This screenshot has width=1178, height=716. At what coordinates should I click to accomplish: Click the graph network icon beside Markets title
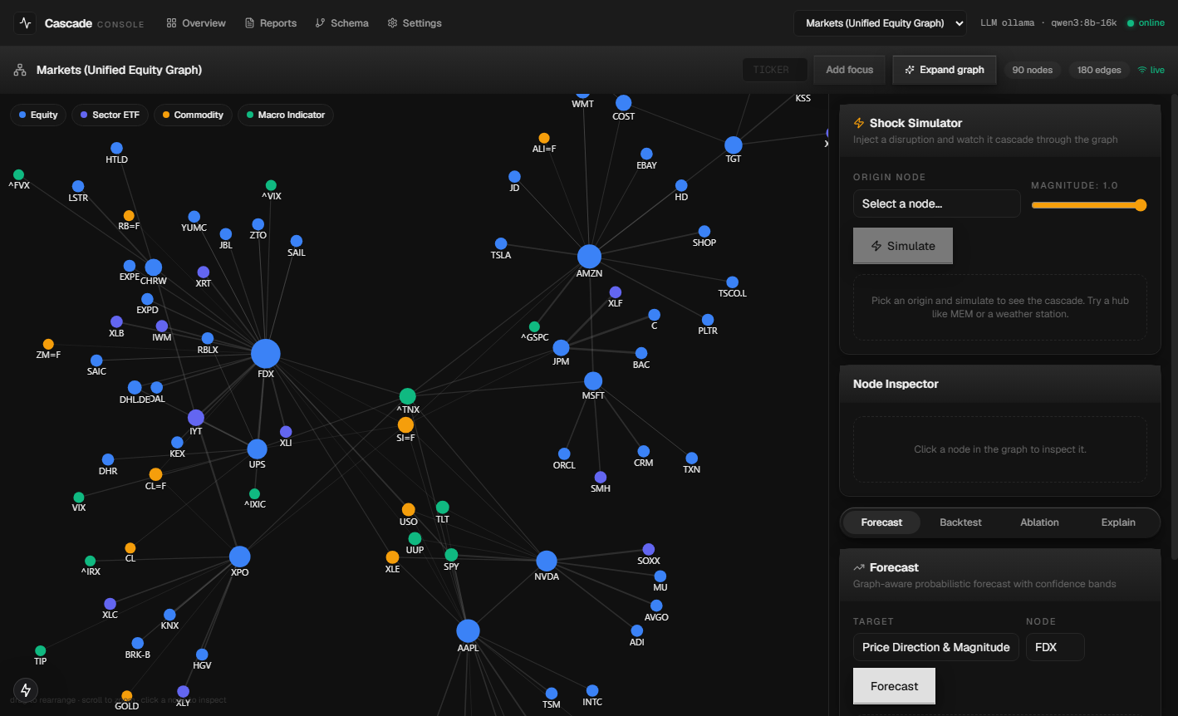[20, 70]
